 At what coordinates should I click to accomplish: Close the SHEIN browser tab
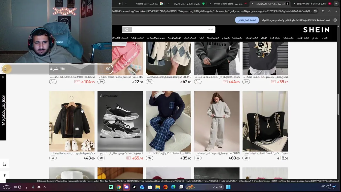pyautogui.click(x=252, y=4)
